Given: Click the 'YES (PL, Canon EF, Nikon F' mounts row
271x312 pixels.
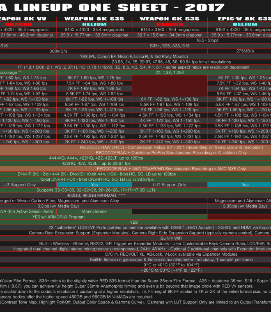Looking at the screenshot, I should (135, 57).
